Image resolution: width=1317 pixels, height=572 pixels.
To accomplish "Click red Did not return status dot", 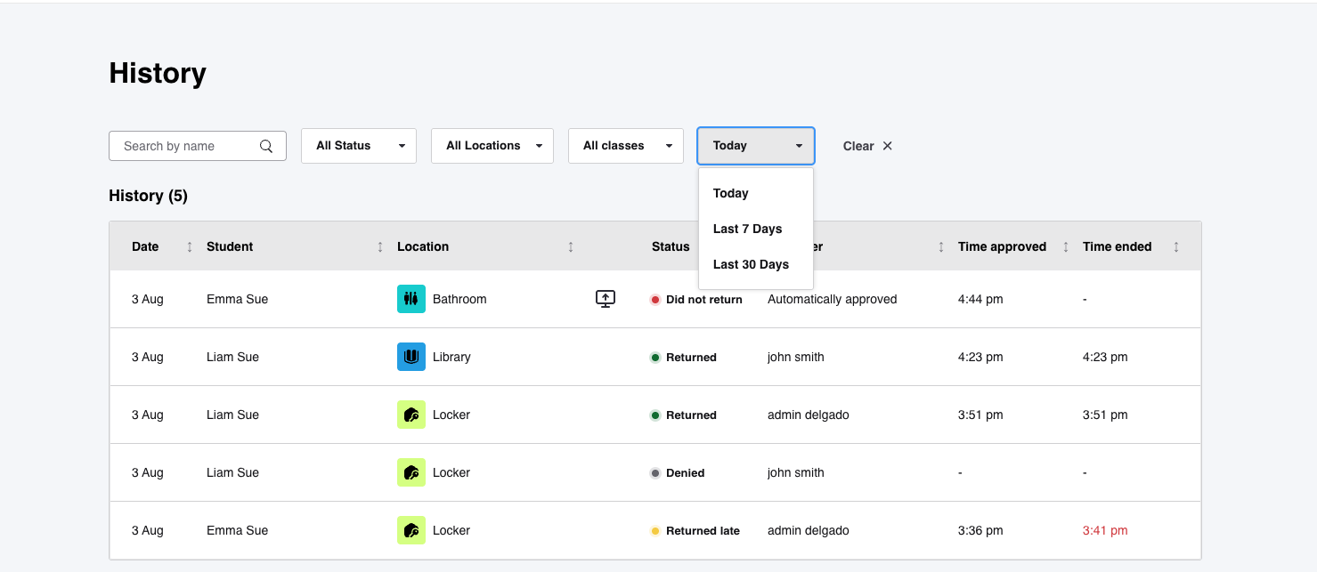I will coord(655,300).
